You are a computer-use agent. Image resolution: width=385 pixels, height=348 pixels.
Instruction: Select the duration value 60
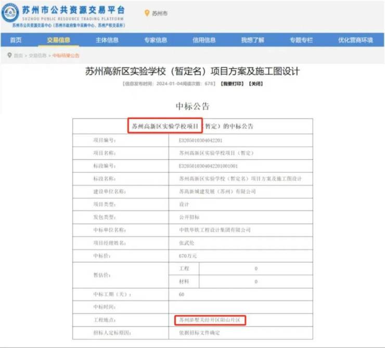click(x=182, y=294)
